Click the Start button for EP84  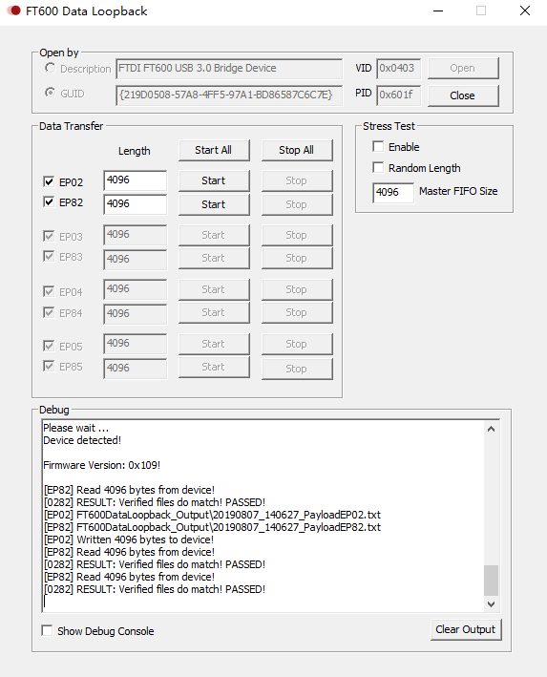tap(214, 312)
